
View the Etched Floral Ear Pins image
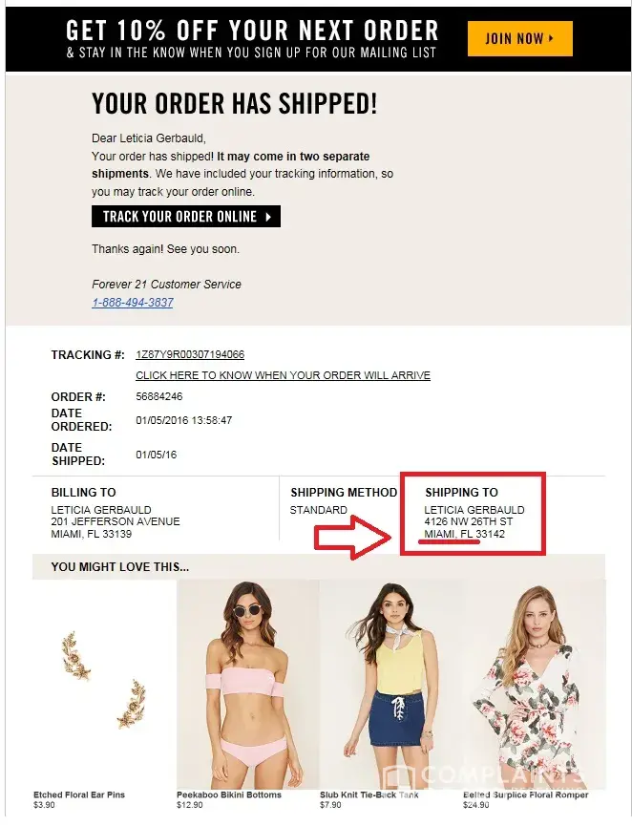click(x=104, y=680)
